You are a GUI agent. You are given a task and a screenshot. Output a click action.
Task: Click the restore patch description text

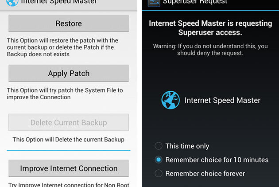tap(62, 47)
